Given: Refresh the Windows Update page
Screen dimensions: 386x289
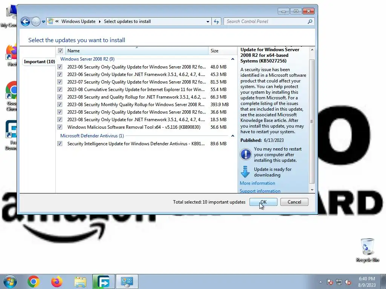Looking at the screenshot, I should click(216, 21).
